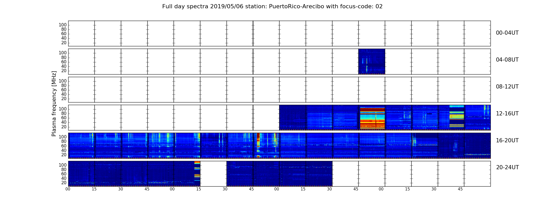Open the last spectrogram block of 12-16UT row
Viewport: 545px width, 207px height.
tap(478, 117)
